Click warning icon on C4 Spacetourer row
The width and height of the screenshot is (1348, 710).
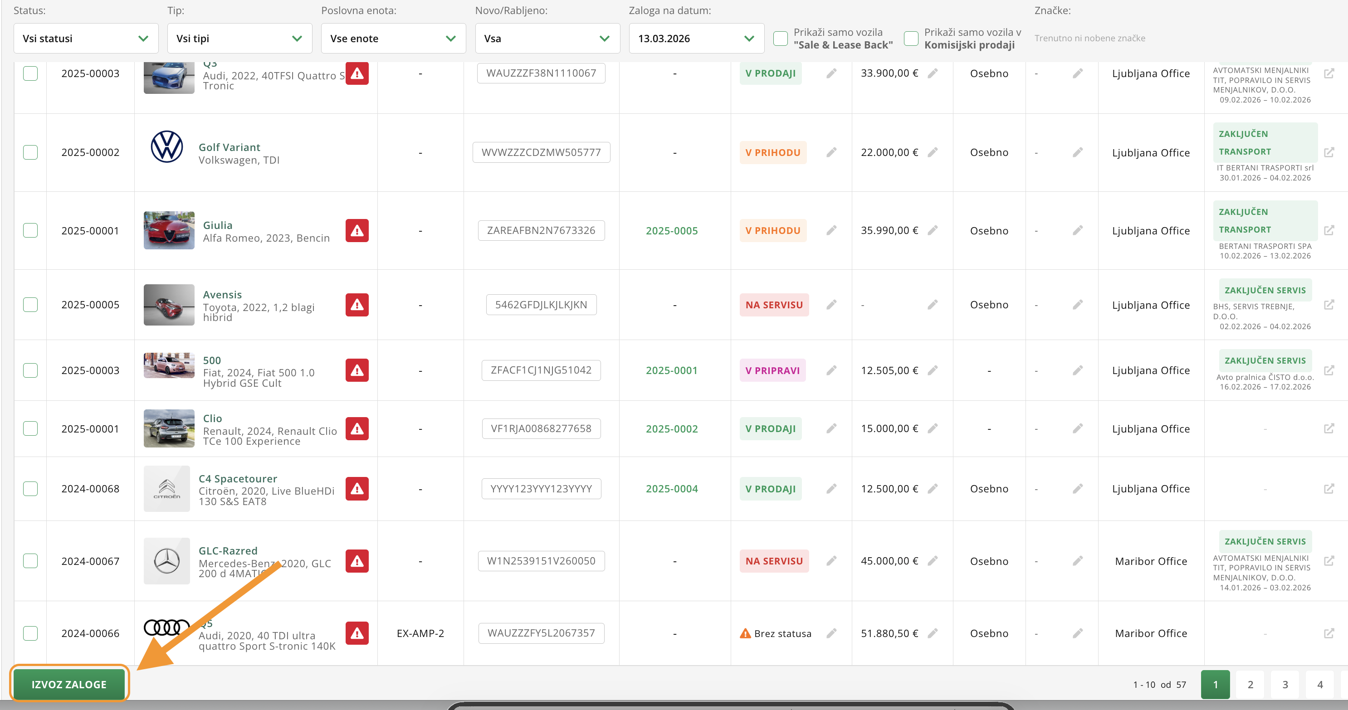click(357, 489)
